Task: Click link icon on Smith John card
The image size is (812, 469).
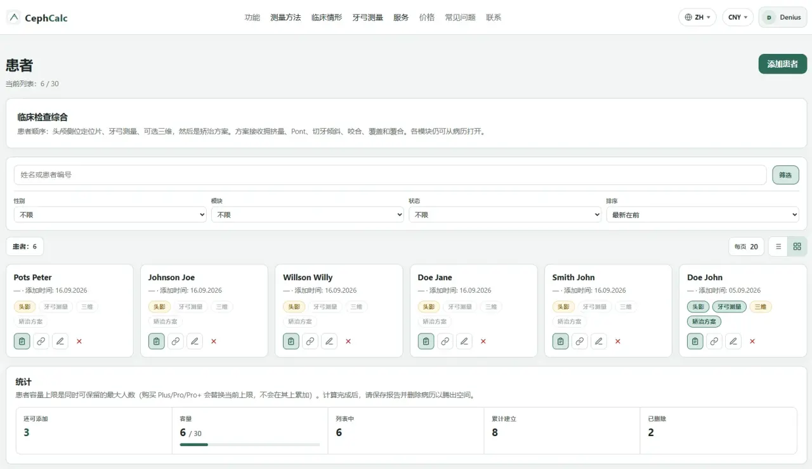Action: pyautogui.click(x=580, y=341)
